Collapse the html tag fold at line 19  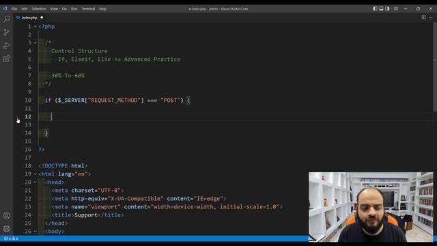click(x=36, y=174)
